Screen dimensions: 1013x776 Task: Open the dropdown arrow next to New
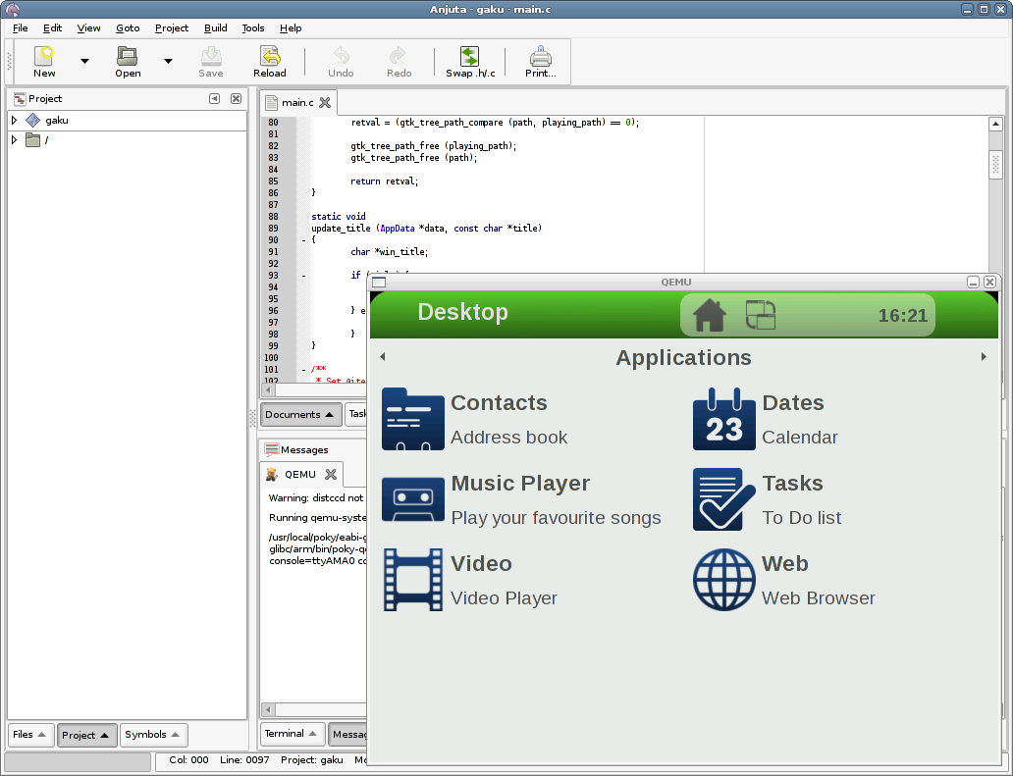(x=84, y=62)
